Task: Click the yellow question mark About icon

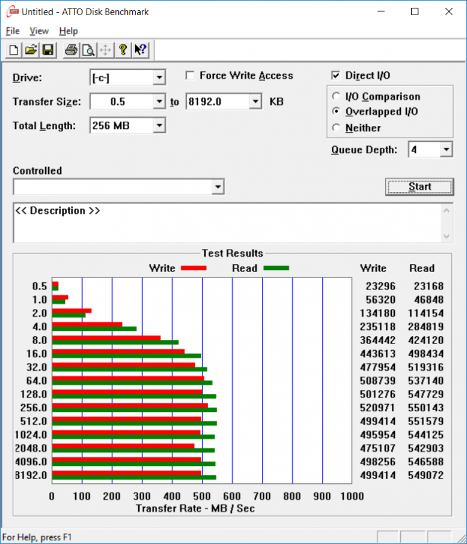Action: click(x=123, y=50)
